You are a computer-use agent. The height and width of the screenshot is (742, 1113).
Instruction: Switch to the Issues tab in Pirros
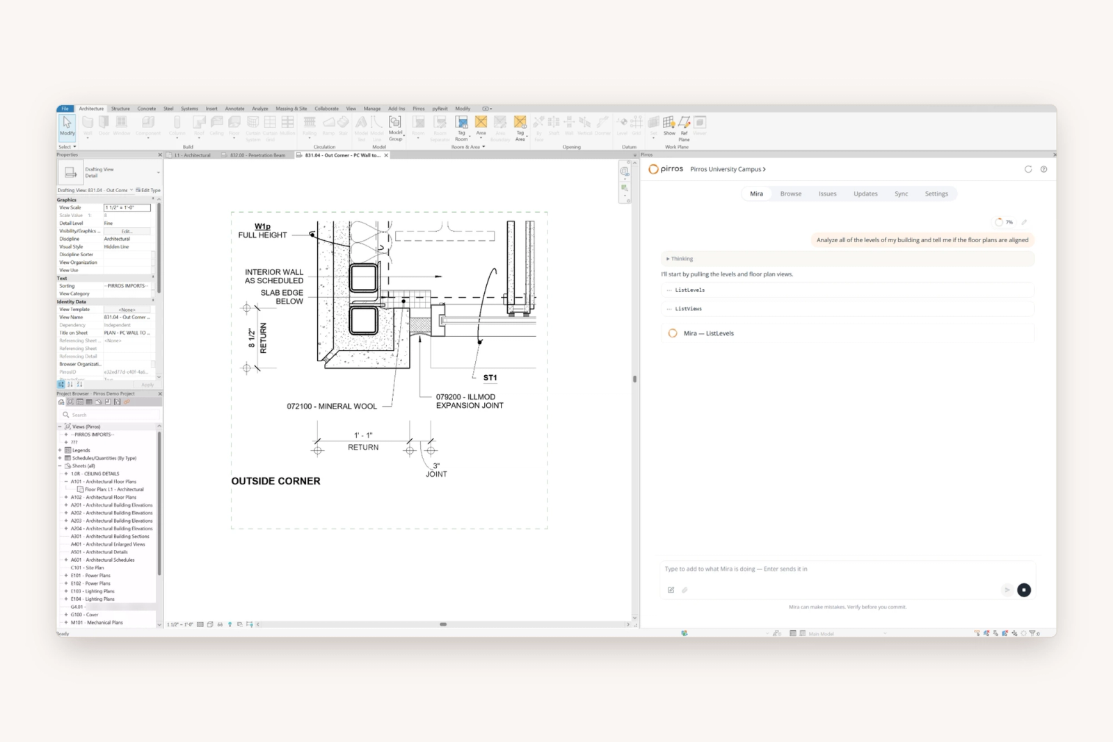[x=827, y=194]
